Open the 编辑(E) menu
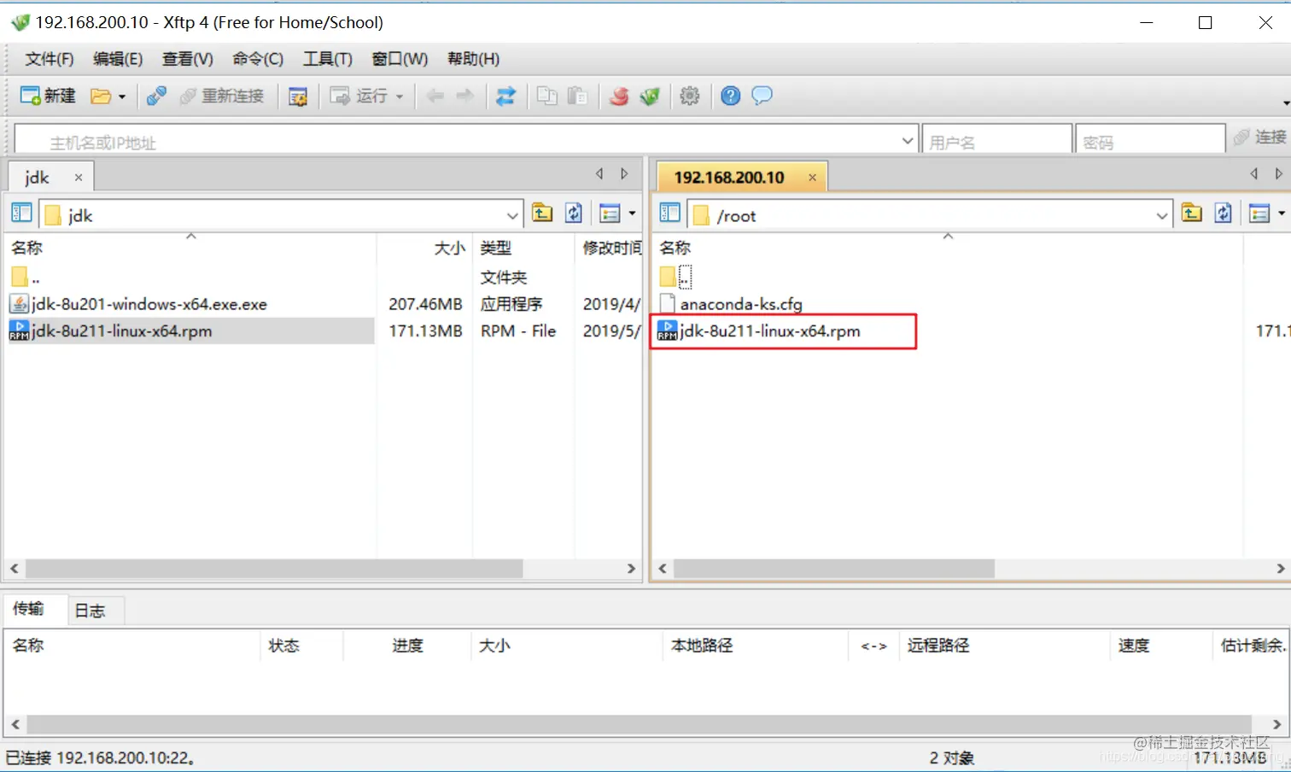This screenshot has height=772, width=1291. [118, 59]
